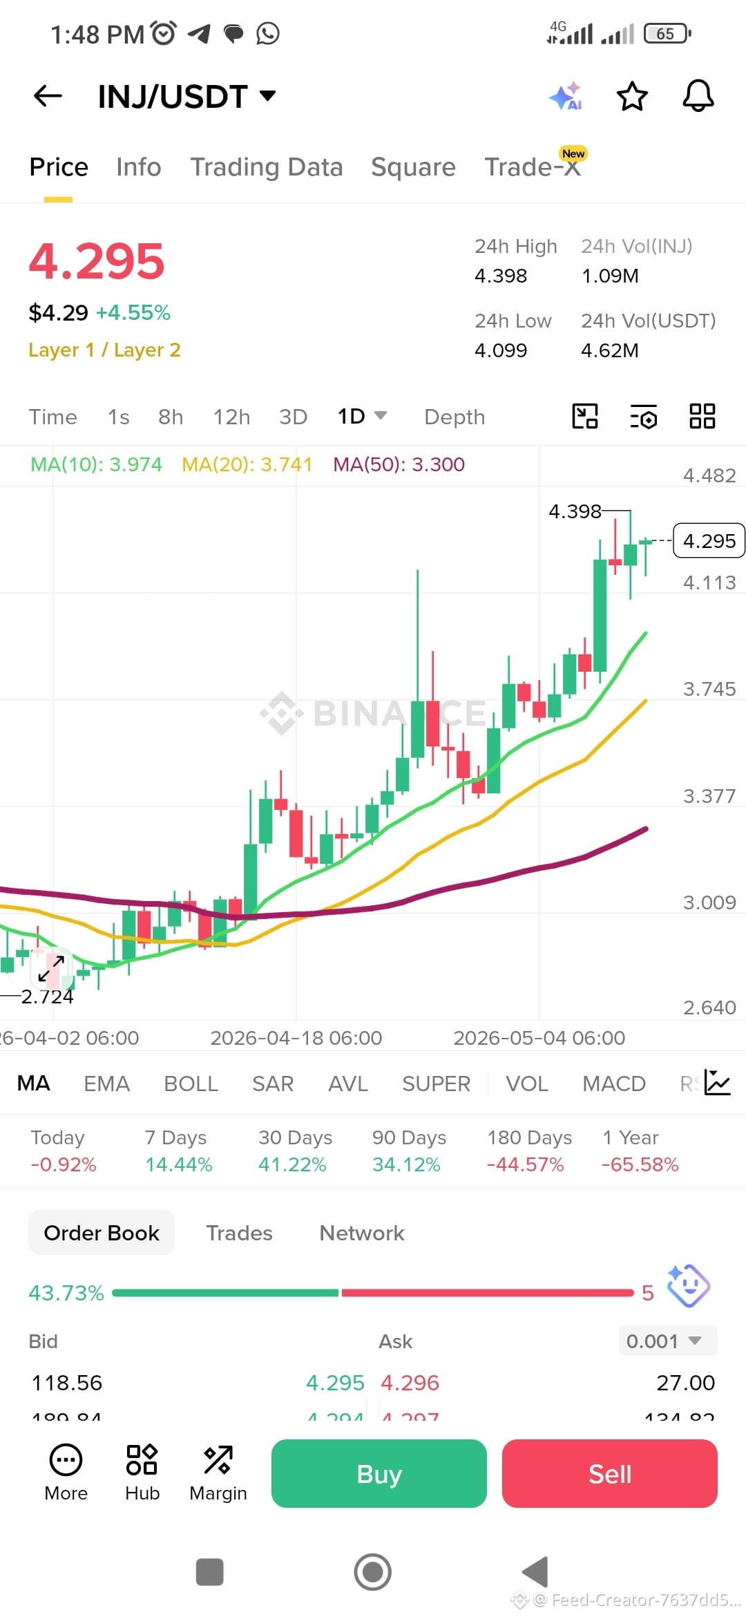The width and height of the screenshot is (746, 1617).
Task: Enable the VOL sub-indicator
Action: coord(527,1083)
